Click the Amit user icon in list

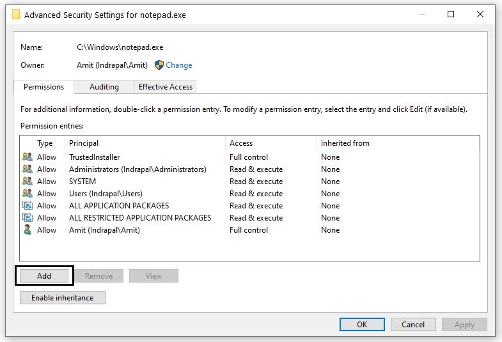coord(27,229)
